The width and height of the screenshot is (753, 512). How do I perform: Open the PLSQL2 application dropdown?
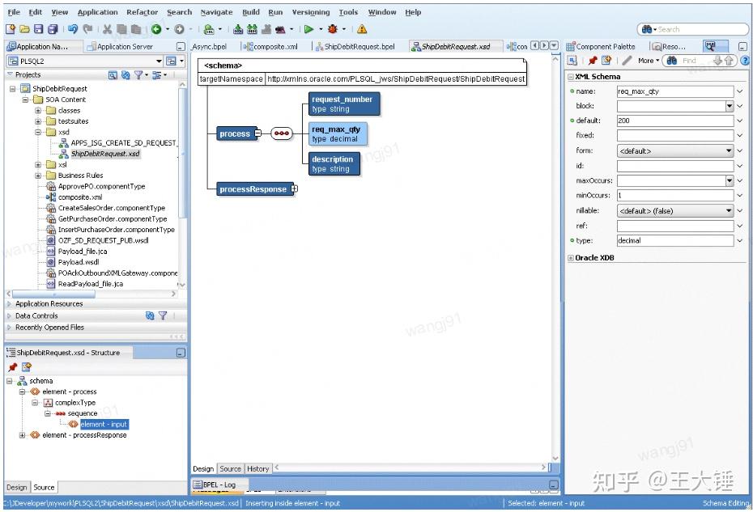coord(159,61)
